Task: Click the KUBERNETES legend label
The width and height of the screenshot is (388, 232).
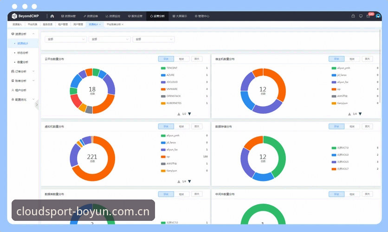Action: [x=174, y=103]
